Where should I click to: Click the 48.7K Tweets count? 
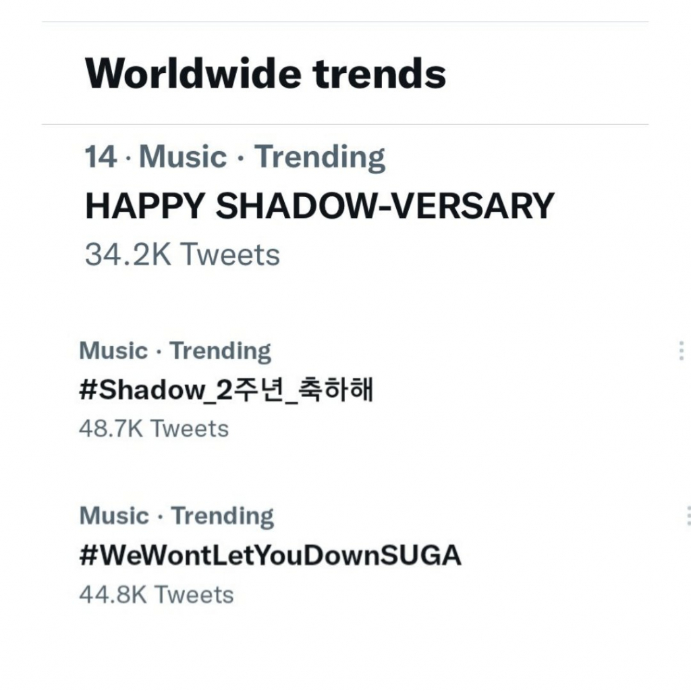153,428
